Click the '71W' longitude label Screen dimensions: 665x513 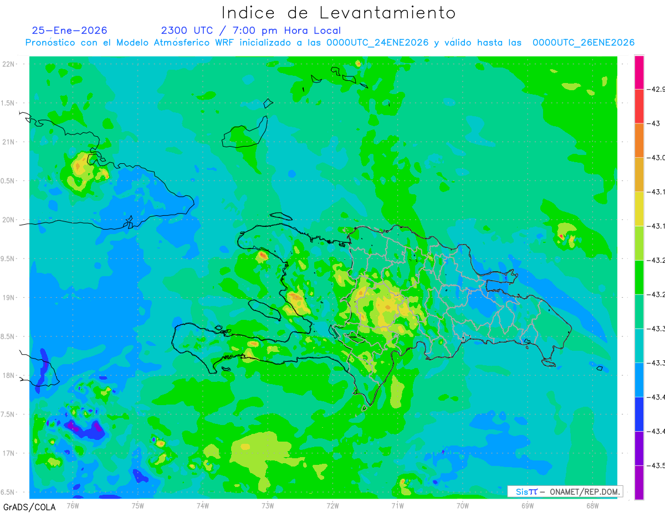coord(397,505)
